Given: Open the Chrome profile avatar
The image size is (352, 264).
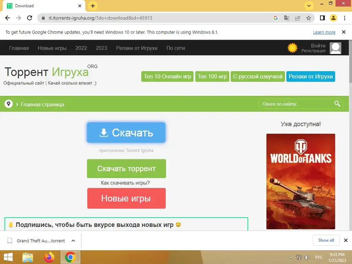Looking at the screenshot, I should click(333, 18).
